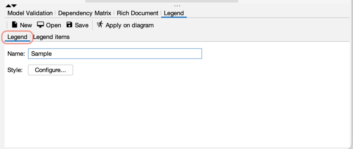This screenshot has width=353, height=149.
Task: Select the top-level Legend tab
Action: click(x=174, y=13)
